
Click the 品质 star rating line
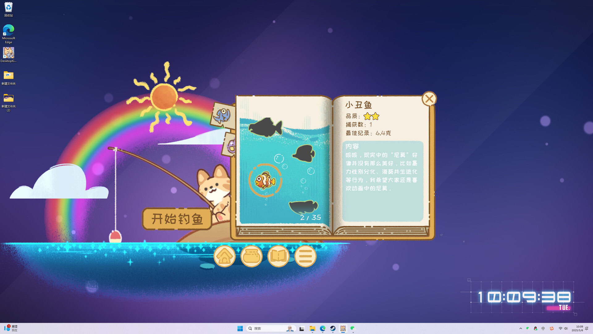[x=362, y=116]
